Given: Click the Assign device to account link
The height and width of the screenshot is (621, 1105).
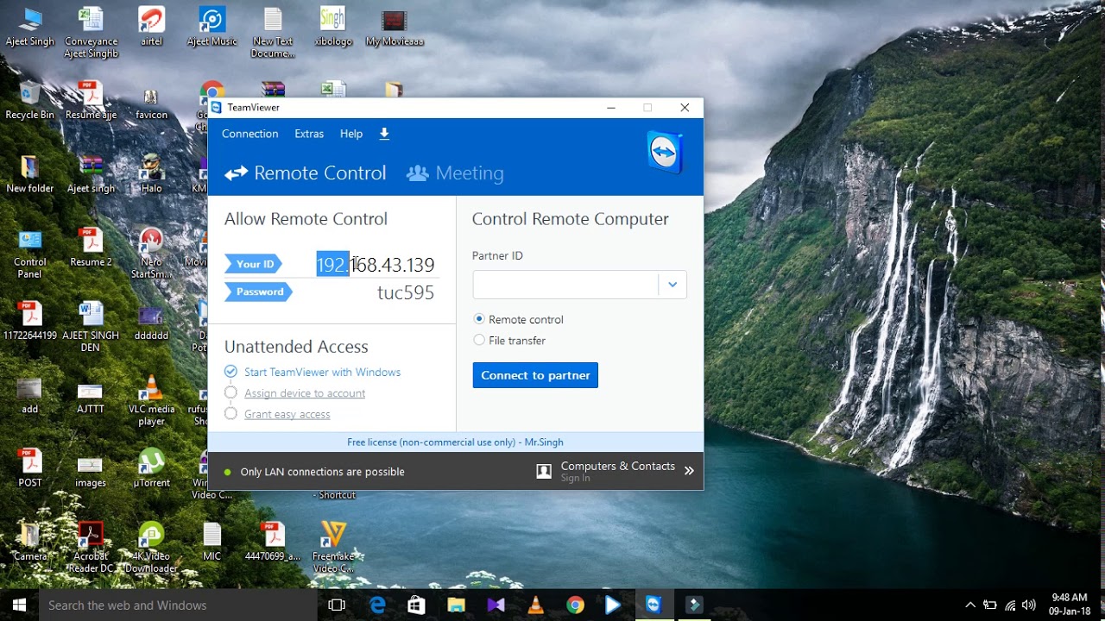Looking at the screenshot, I should click(x=305, y=393).
